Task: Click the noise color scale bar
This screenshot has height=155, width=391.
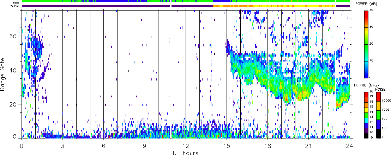Action: 379,115
